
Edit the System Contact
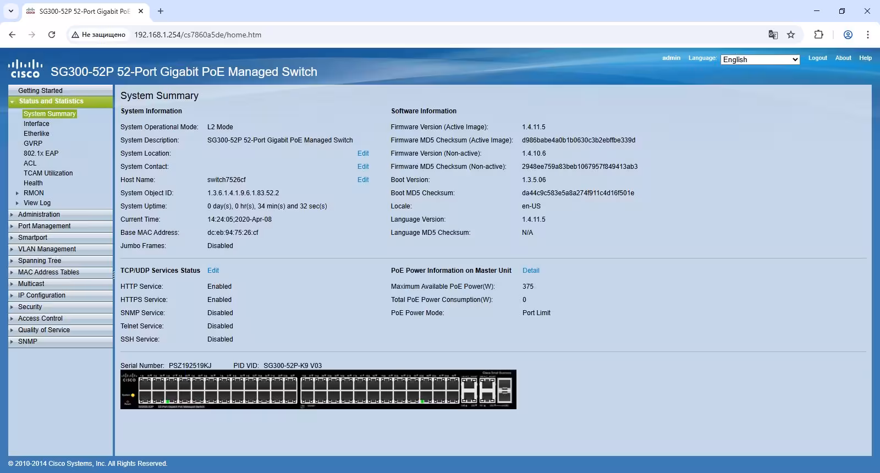pos(363,167)
